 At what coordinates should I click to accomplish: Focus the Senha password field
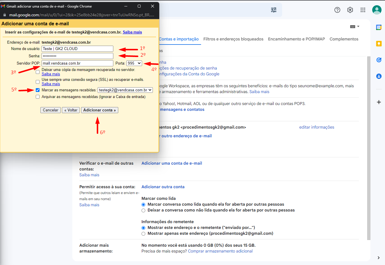point(77,56)
